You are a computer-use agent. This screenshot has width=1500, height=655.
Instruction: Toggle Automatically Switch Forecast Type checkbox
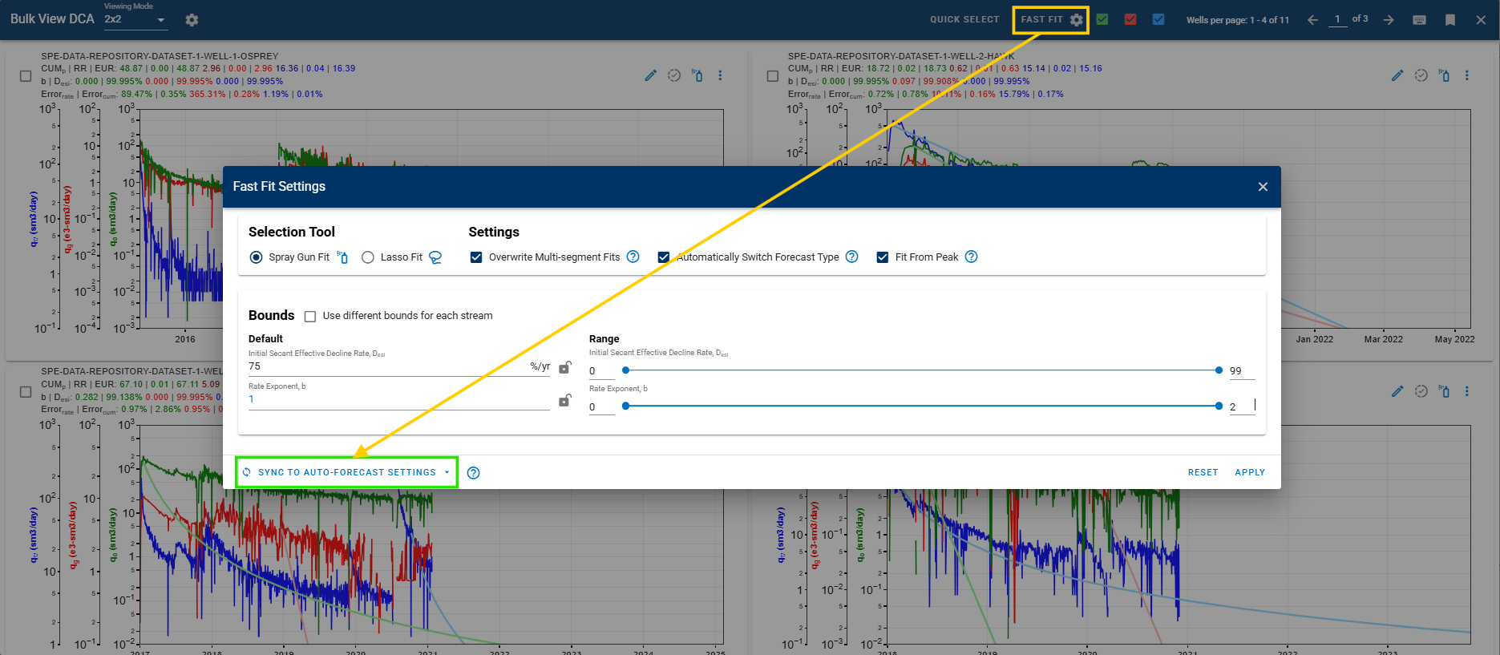coord(664,257)
